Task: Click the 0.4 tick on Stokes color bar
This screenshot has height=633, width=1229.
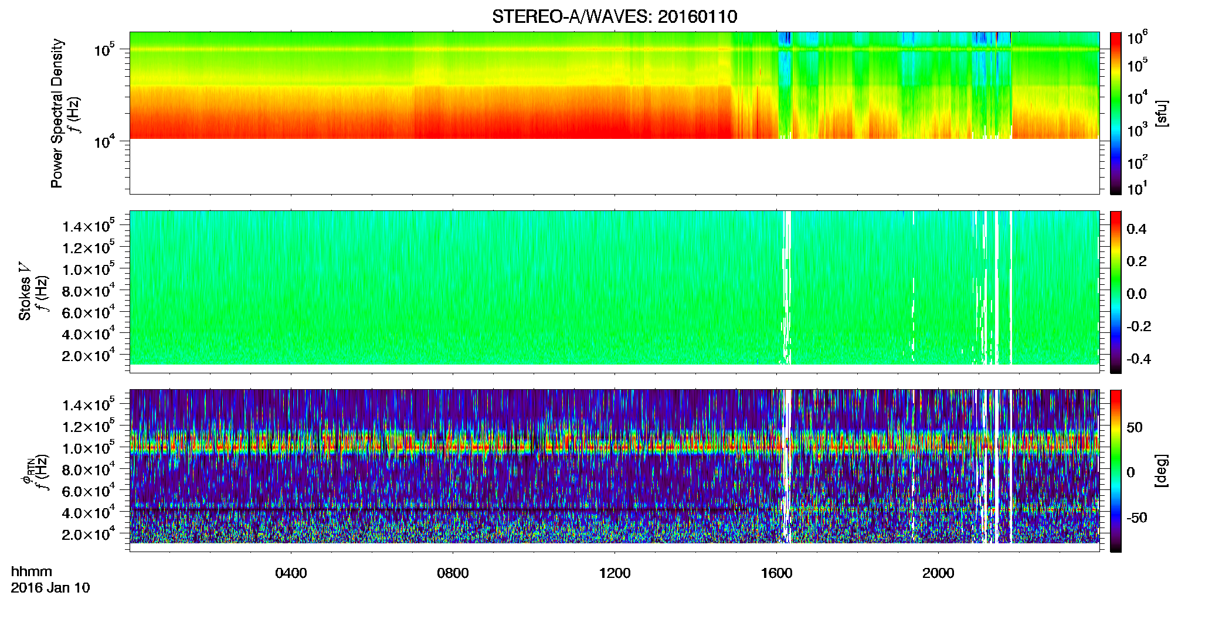Action: click(1136, 229)
